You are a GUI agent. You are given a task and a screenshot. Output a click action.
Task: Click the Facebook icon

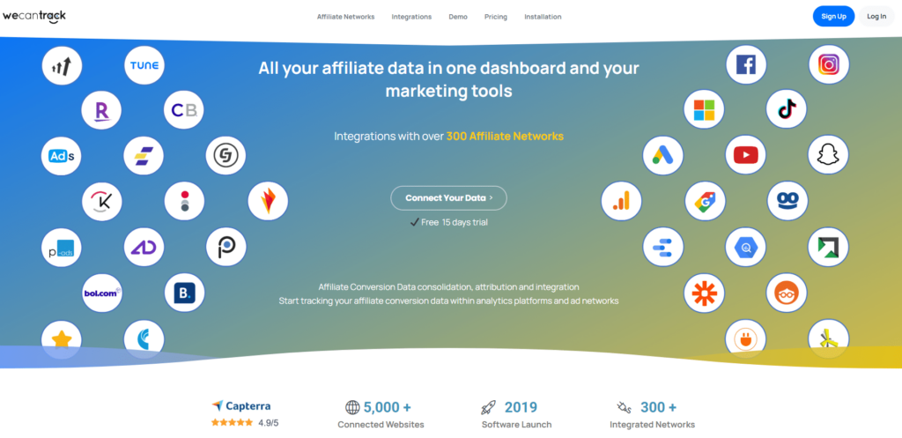tap(746, 65)
